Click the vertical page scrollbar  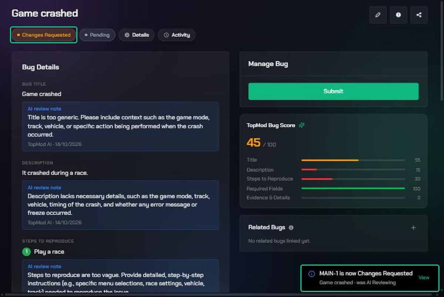(x=442, y=52)
